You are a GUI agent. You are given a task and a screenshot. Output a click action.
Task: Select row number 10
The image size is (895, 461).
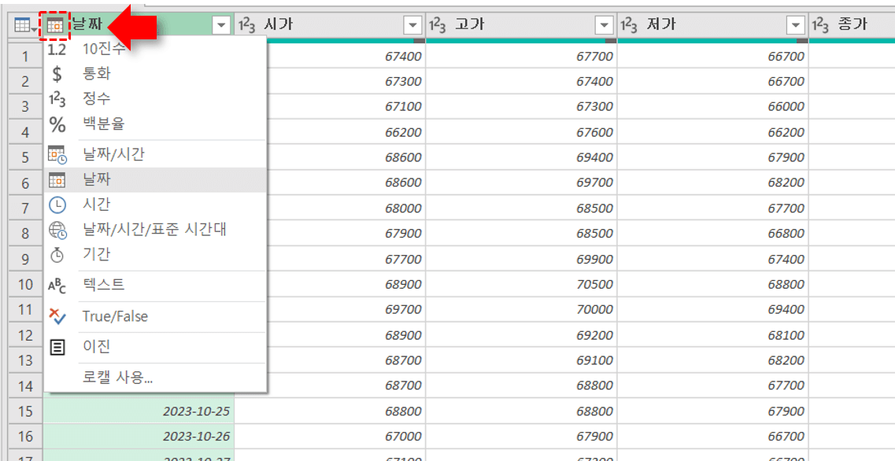25,284
